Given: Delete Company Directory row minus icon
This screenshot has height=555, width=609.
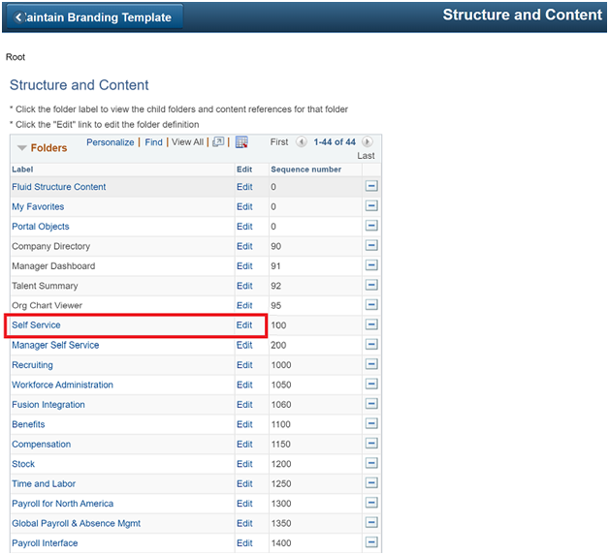Looking at the screenshot, I should coord(371,245).
